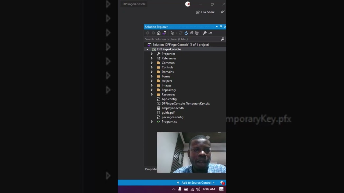Open the Wi-Fi network tray icon
Screen dimensions: 344x193
192,189
